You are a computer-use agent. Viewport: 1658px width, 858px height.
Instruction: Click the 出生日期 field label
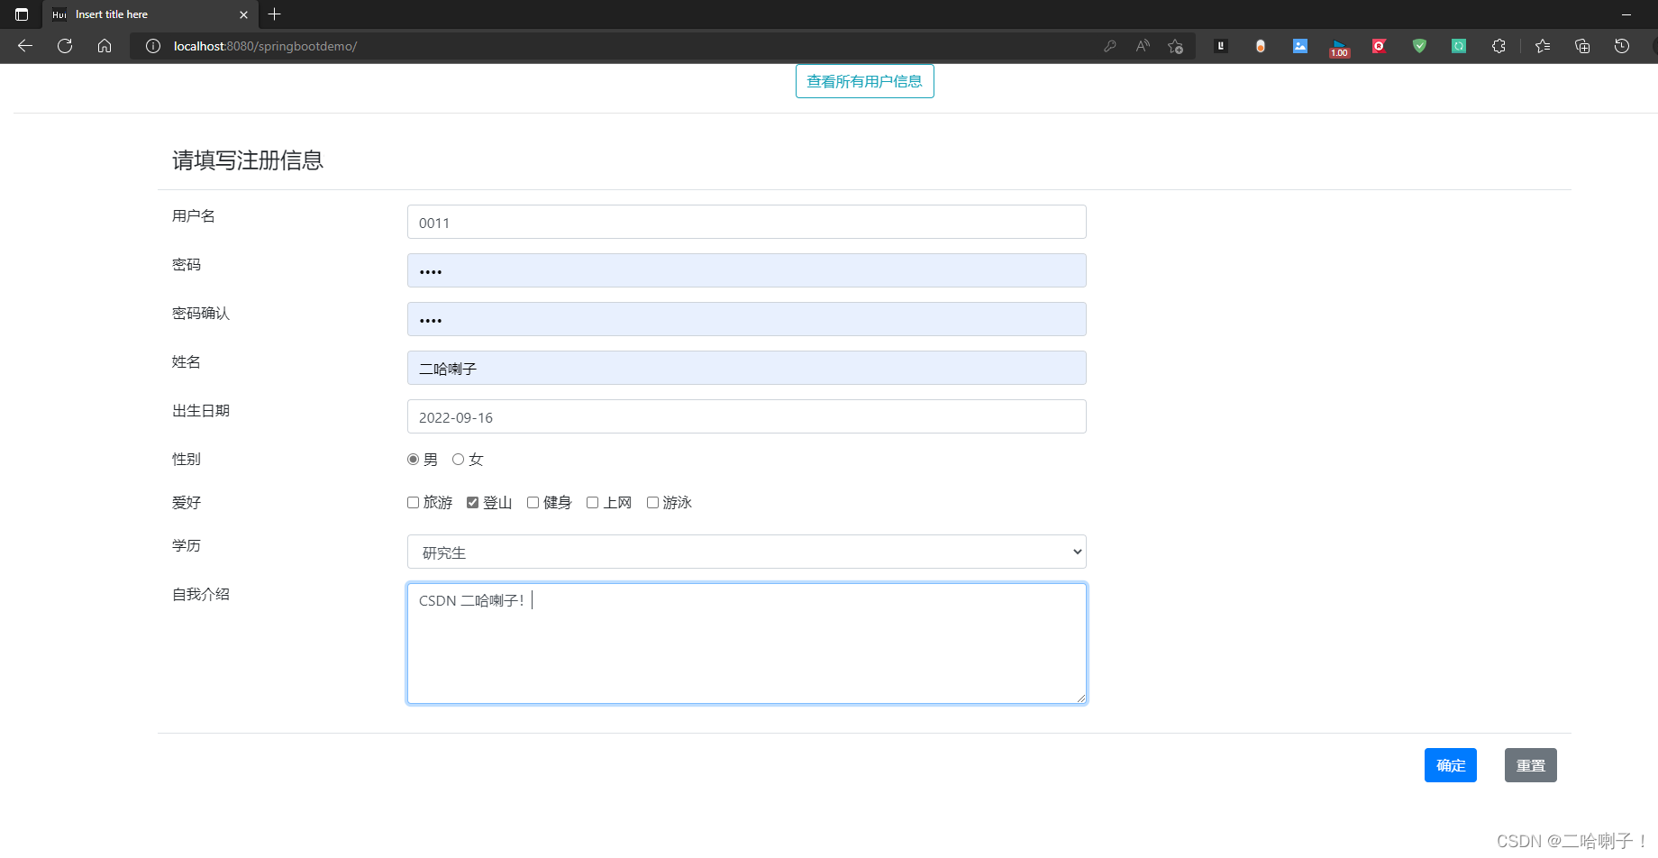[201, 410]
